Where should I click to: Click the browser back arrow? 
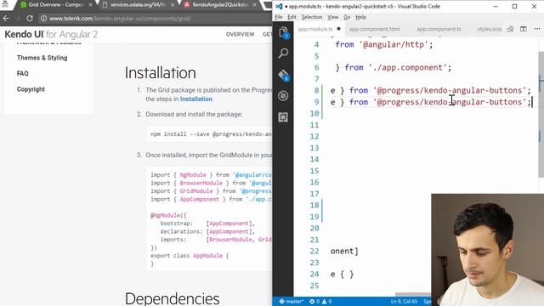pos(6,19)
